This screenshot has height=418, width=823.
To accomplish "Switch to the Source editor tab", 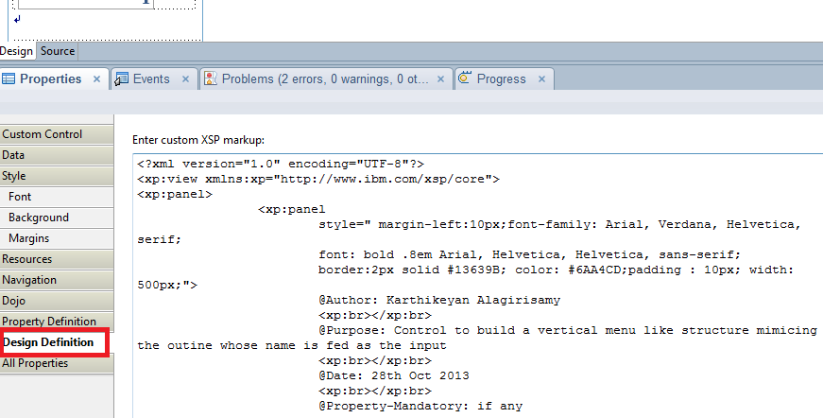I will [58, 51].
